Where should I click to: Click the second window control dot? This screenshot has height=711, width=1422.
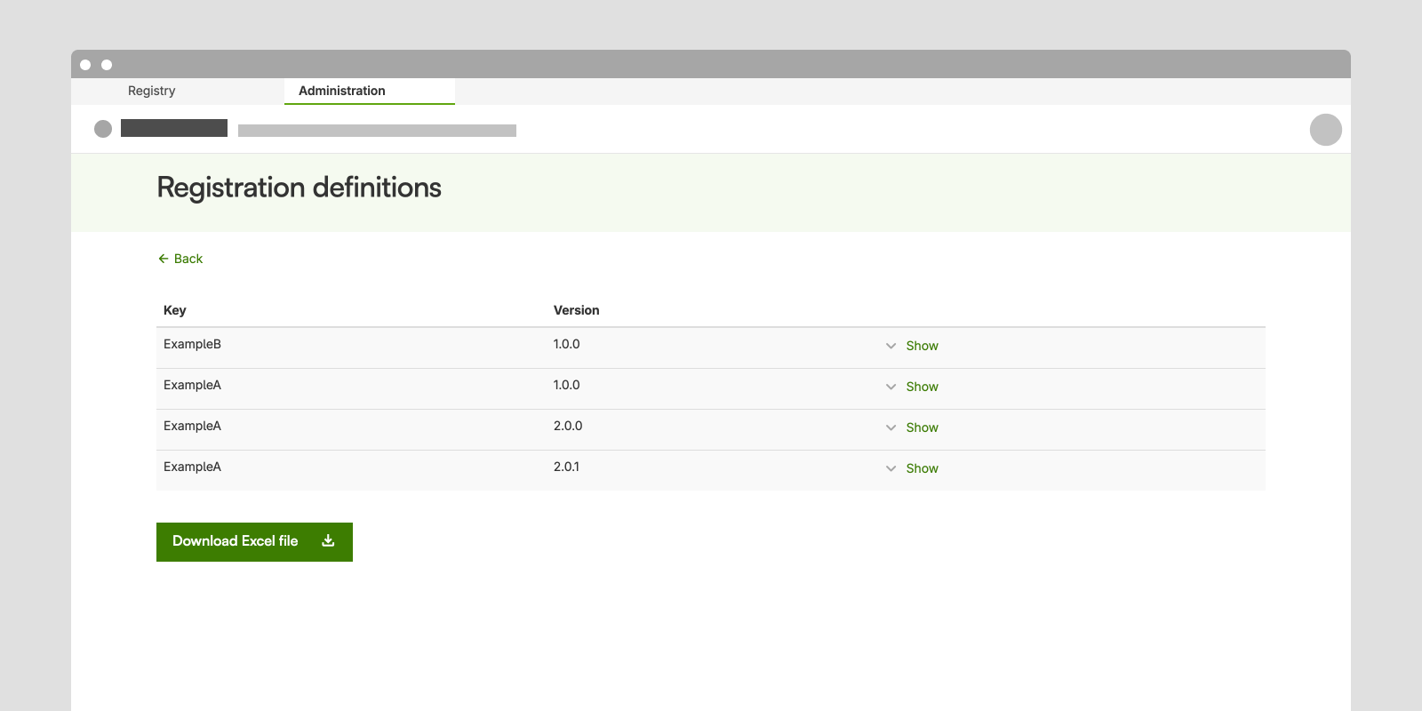coord(107,65)
